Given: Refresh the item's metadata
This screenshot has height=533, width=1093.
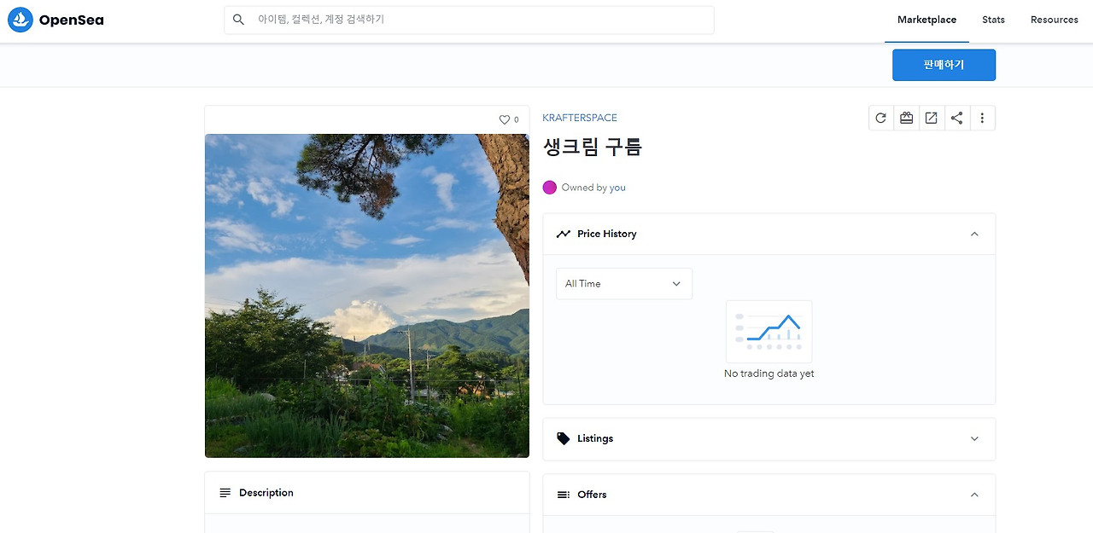Looking at the screenshot, I should click(x=880, y=118).
